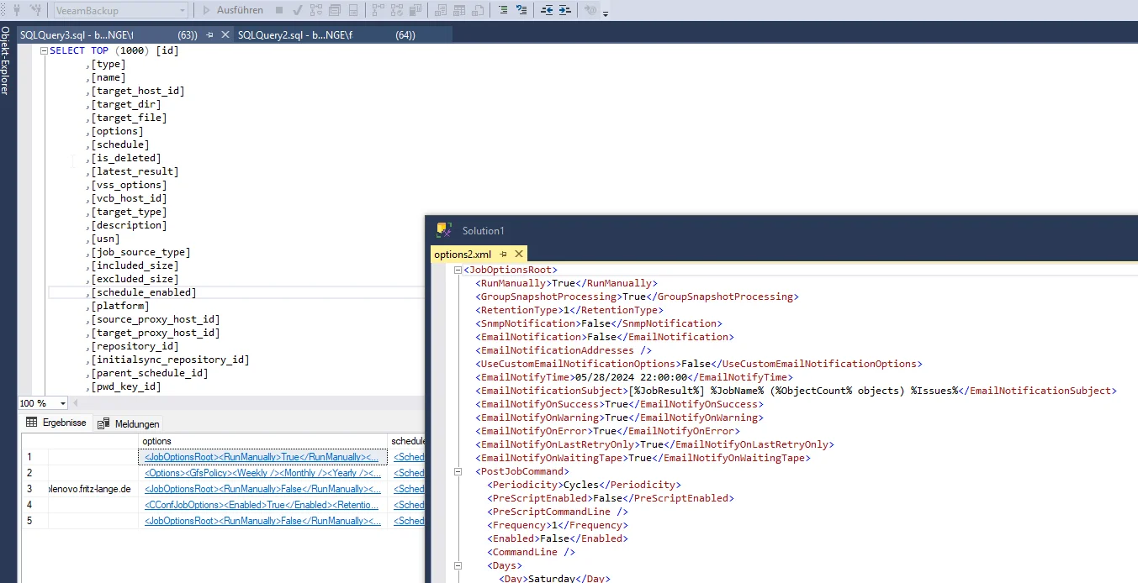The image size is (1138, 583).
Task: Click horizontal scrollbar left arrow in editor
Action: pos(77,403)
